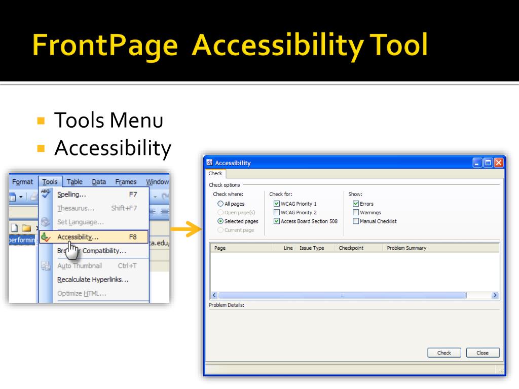Click the horizontal scrollbar thumb
Viewport: 519px width, 389px height.
pos(343,295)
